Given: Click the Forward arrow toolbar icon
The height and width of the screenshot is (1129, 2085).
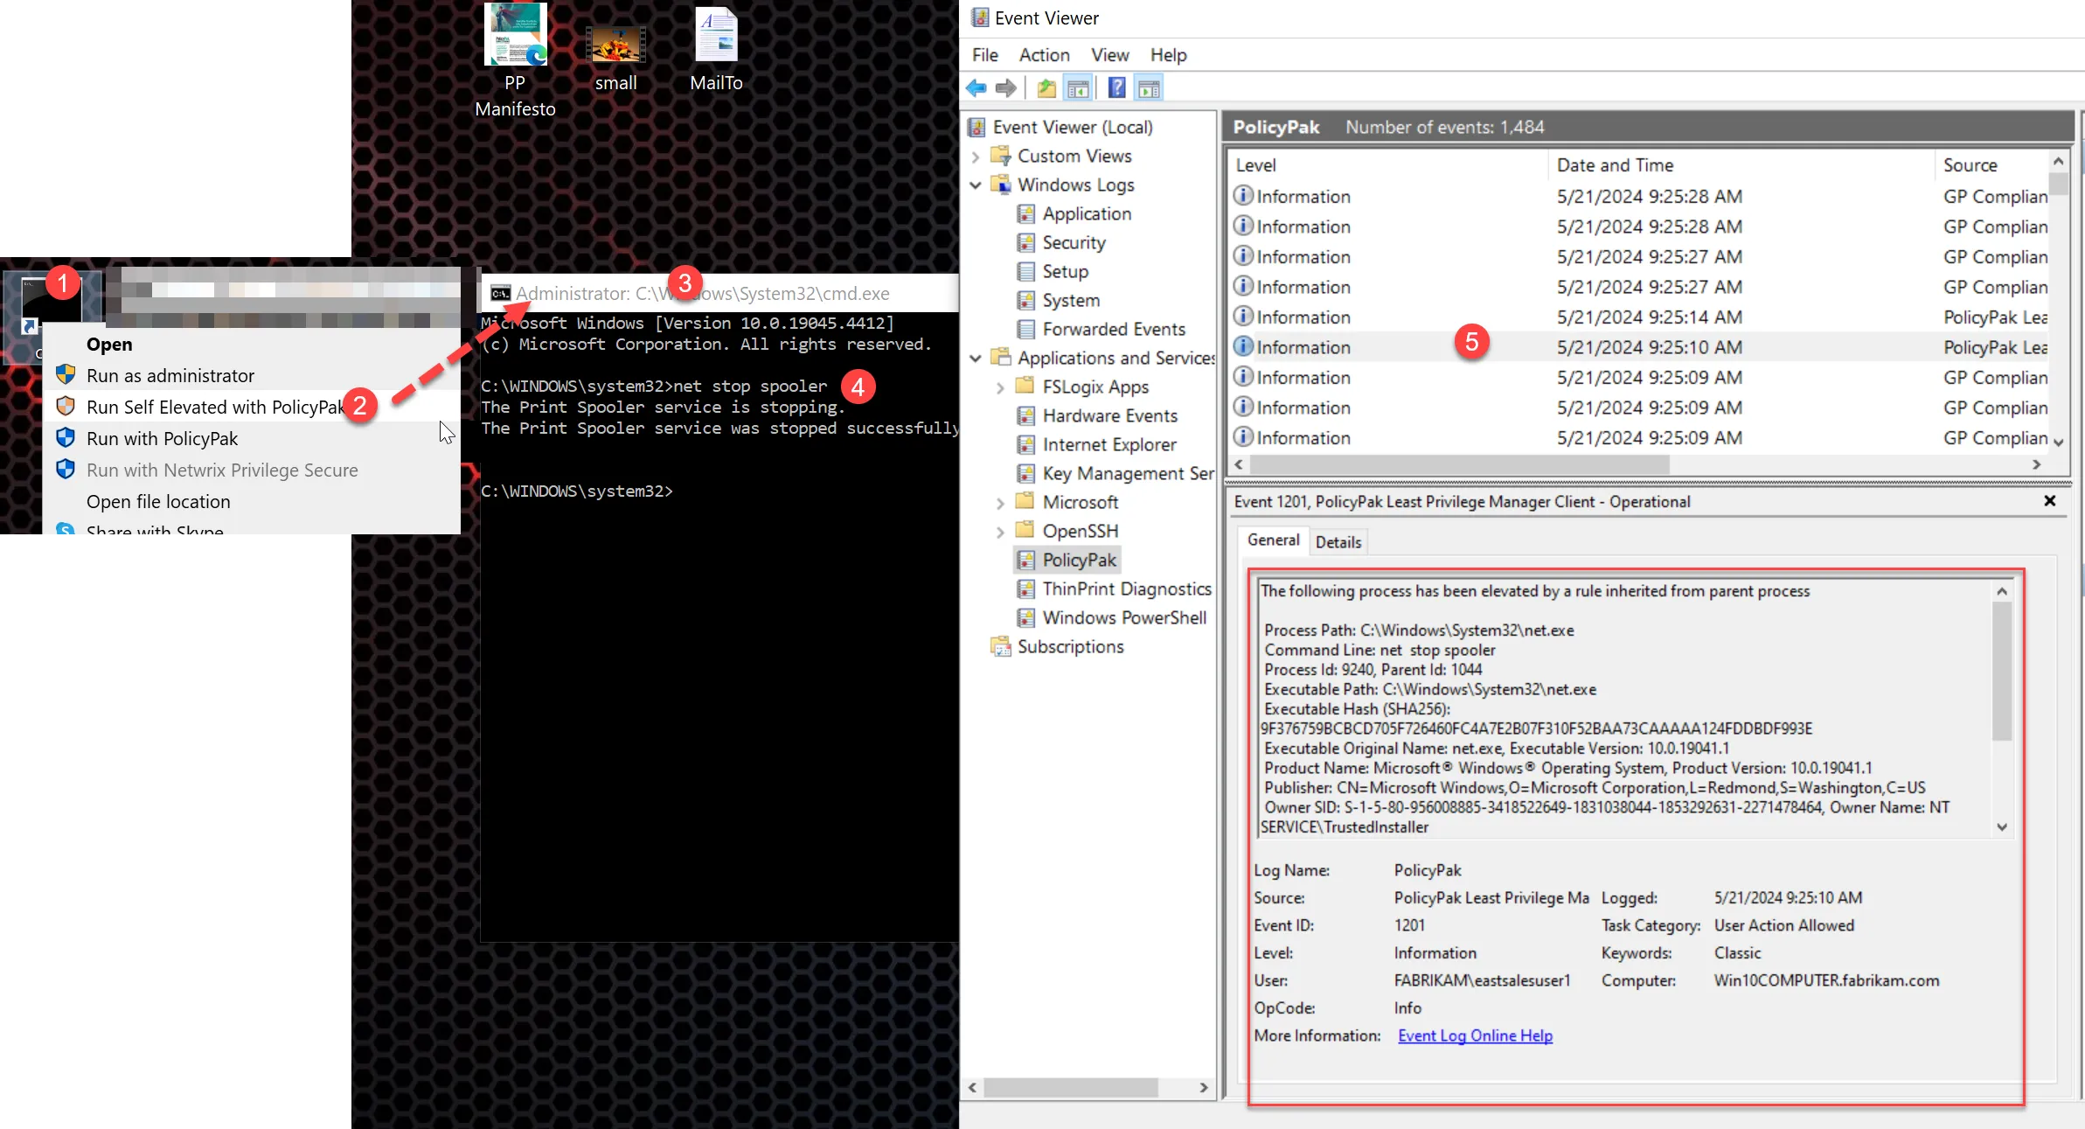Looking at the screenshot, I should click(x=1006, y=88).
